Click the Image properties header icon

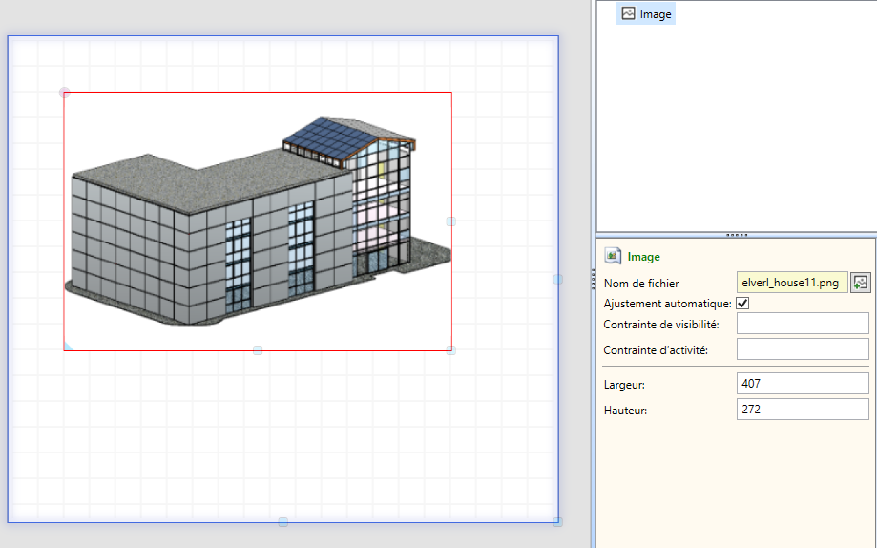(613, 257)
